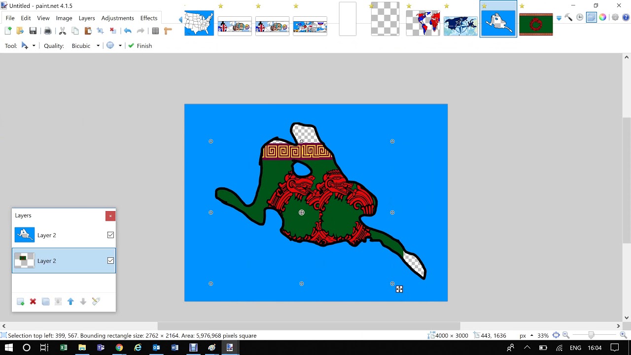Save the image with floppy icon
This screenshot has height=355, width=631.
click(x=33, y=31)
